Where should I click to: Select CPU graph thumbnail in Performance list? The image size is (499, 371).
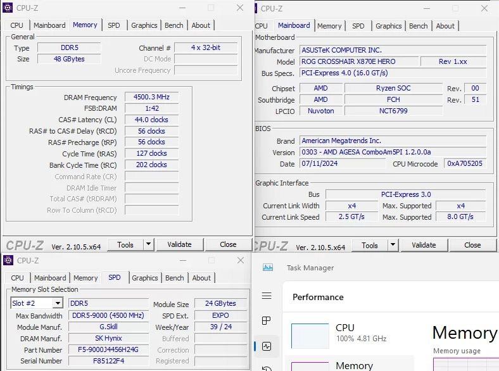(310, 335)
